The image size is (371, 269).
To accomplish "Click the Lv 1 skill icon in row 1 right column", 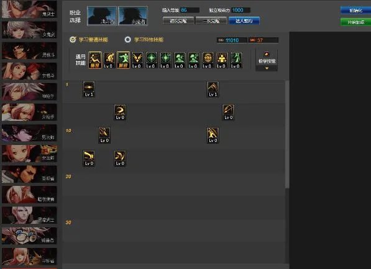I will coord(213,89).
